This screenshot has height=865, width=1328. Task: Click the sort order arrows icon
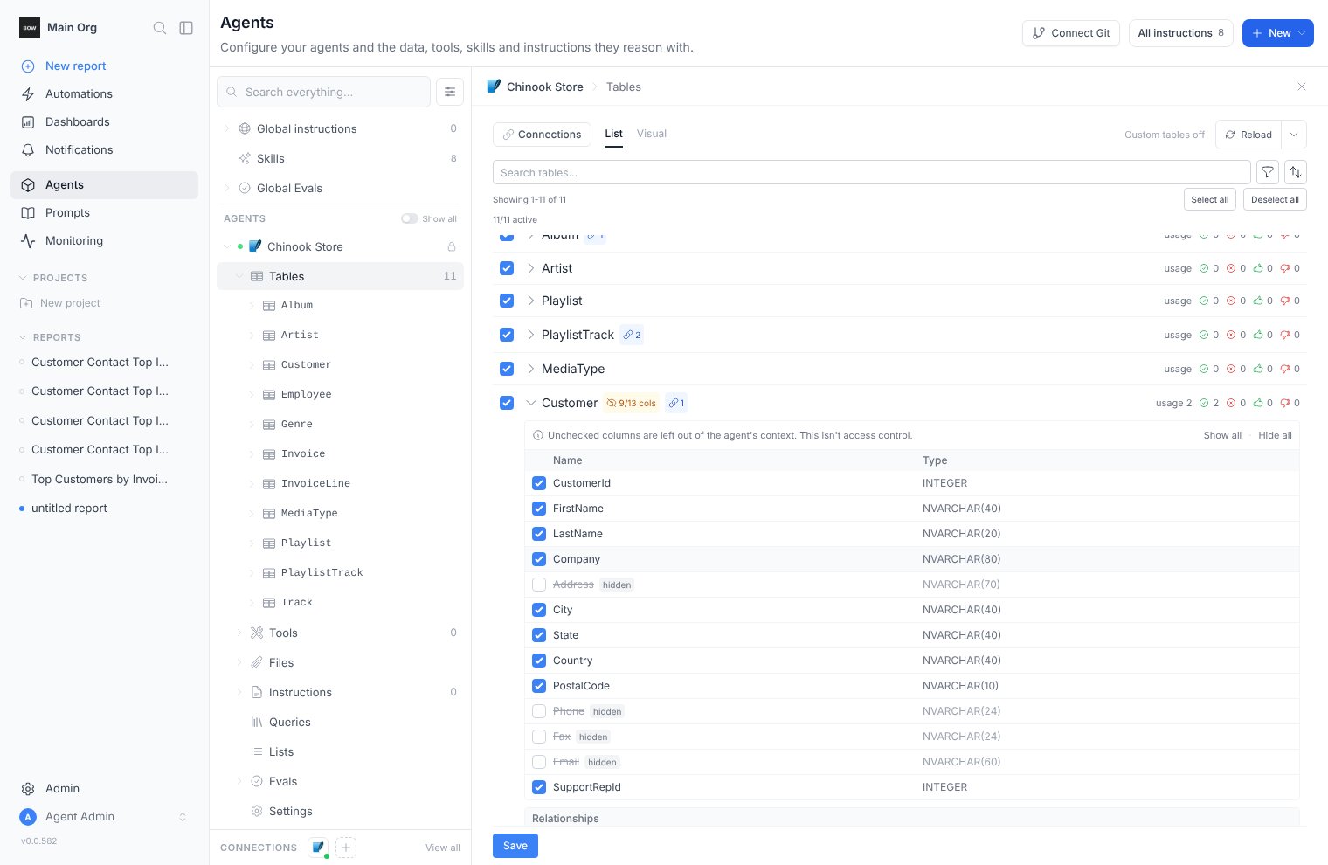click(x=1296, y=172)
